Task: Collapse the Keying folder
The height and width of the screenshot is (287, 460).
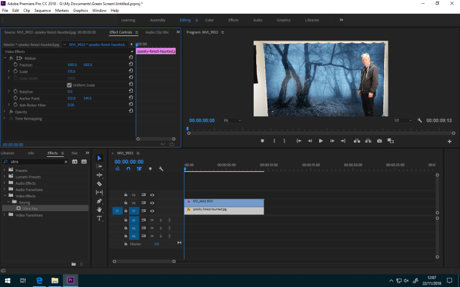Action: 9,202
